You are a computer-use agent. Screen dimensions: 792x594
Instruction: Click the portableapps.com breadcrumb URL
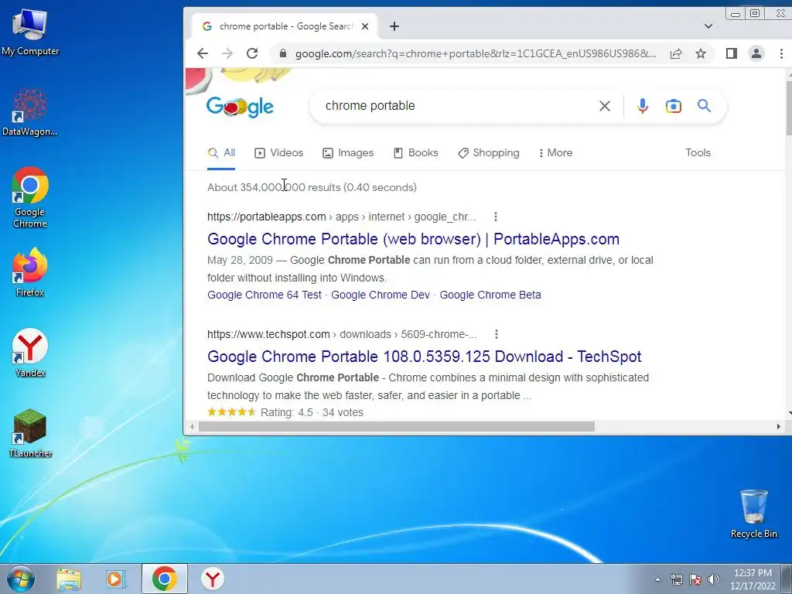click(341, 217)
